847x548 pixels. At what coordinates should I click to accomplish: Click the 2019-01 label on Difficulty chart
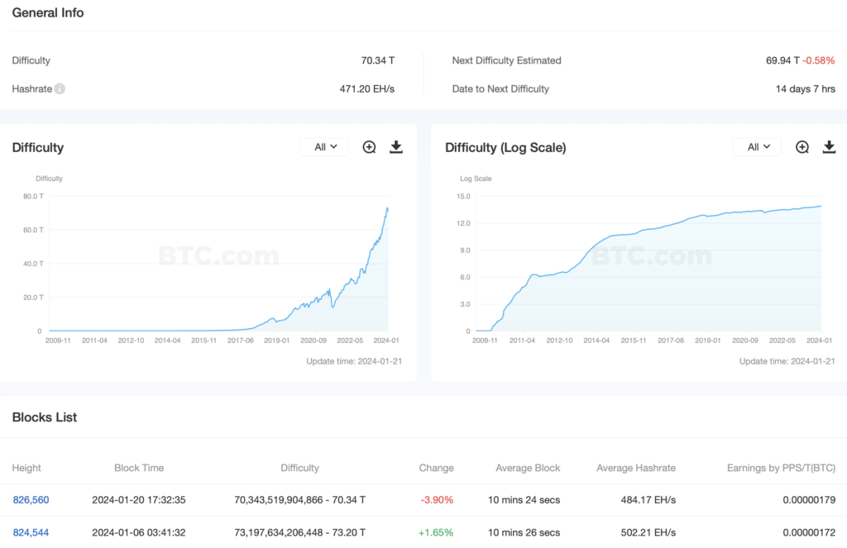point(276,340)
